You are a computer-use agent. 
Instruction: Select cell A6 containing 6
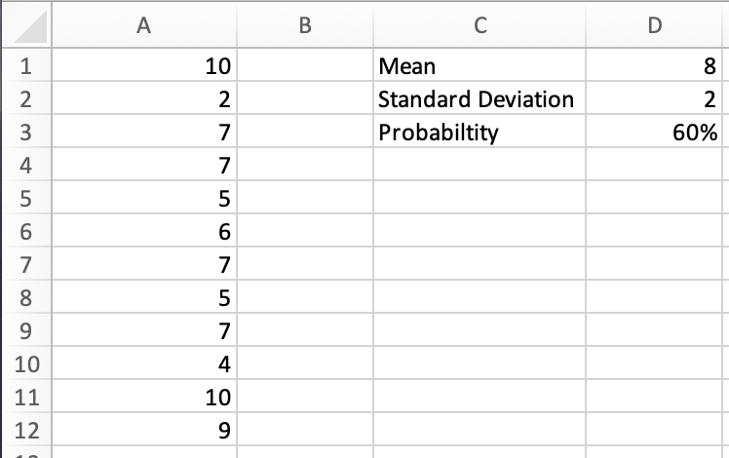[143, 232]
